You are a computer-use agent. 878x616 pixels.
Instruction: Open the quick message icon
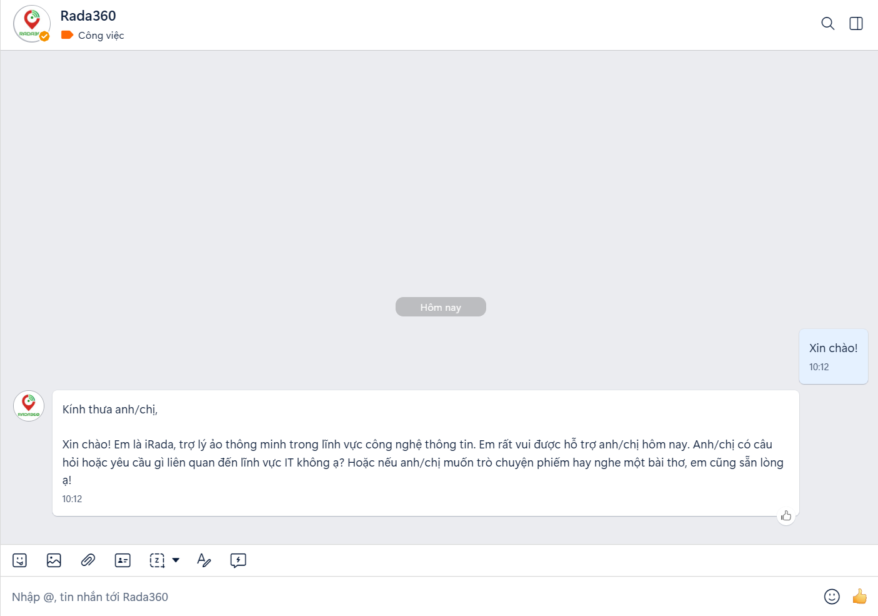coord(238,560)
